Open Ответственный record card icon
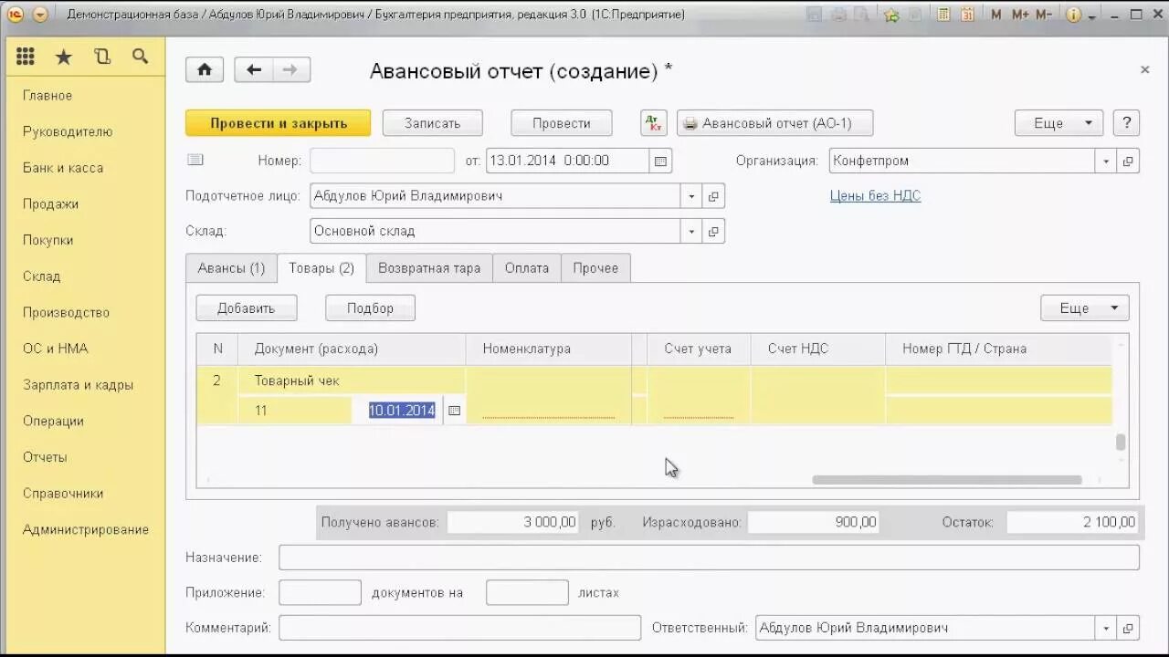This screenshot has height=657, width=1169. [1129, 628]
